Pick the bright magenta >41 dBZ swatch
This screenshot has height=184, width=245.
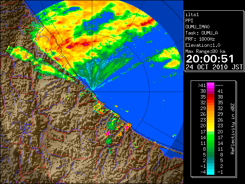(x=211, y=85)
